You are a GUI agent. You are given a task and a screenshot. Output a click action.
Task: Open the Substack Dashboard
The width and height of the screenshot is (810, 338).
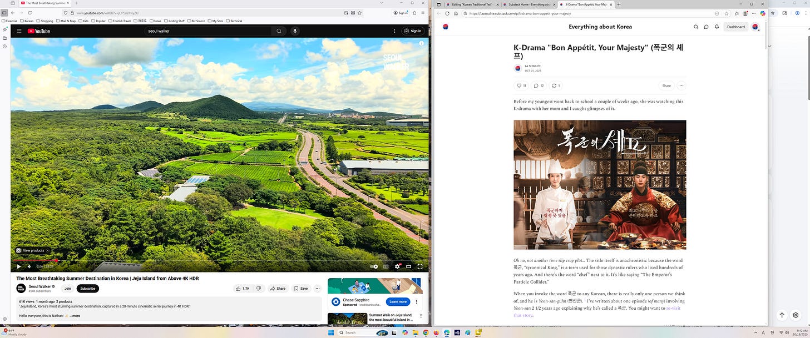[x=735, y=27]
